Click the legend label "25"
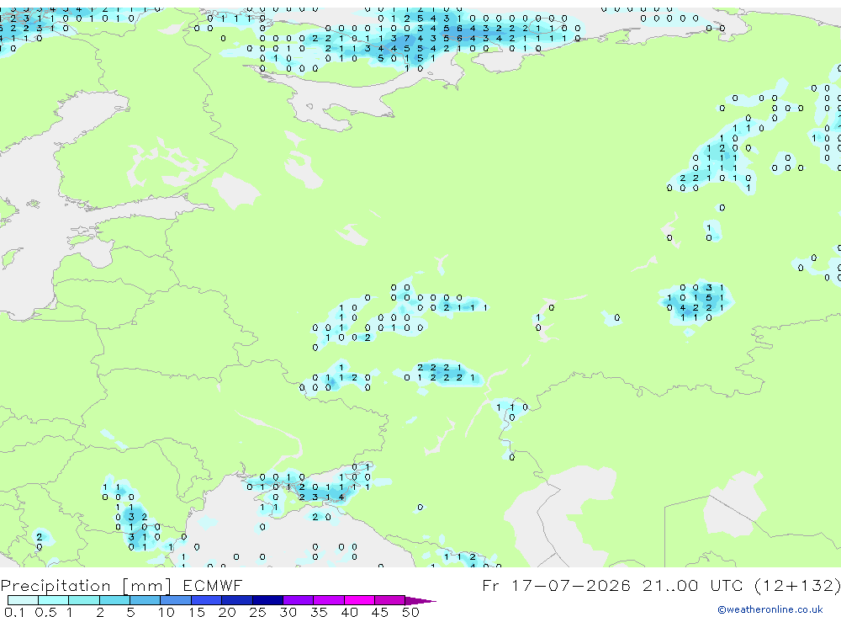 (257, 612)
